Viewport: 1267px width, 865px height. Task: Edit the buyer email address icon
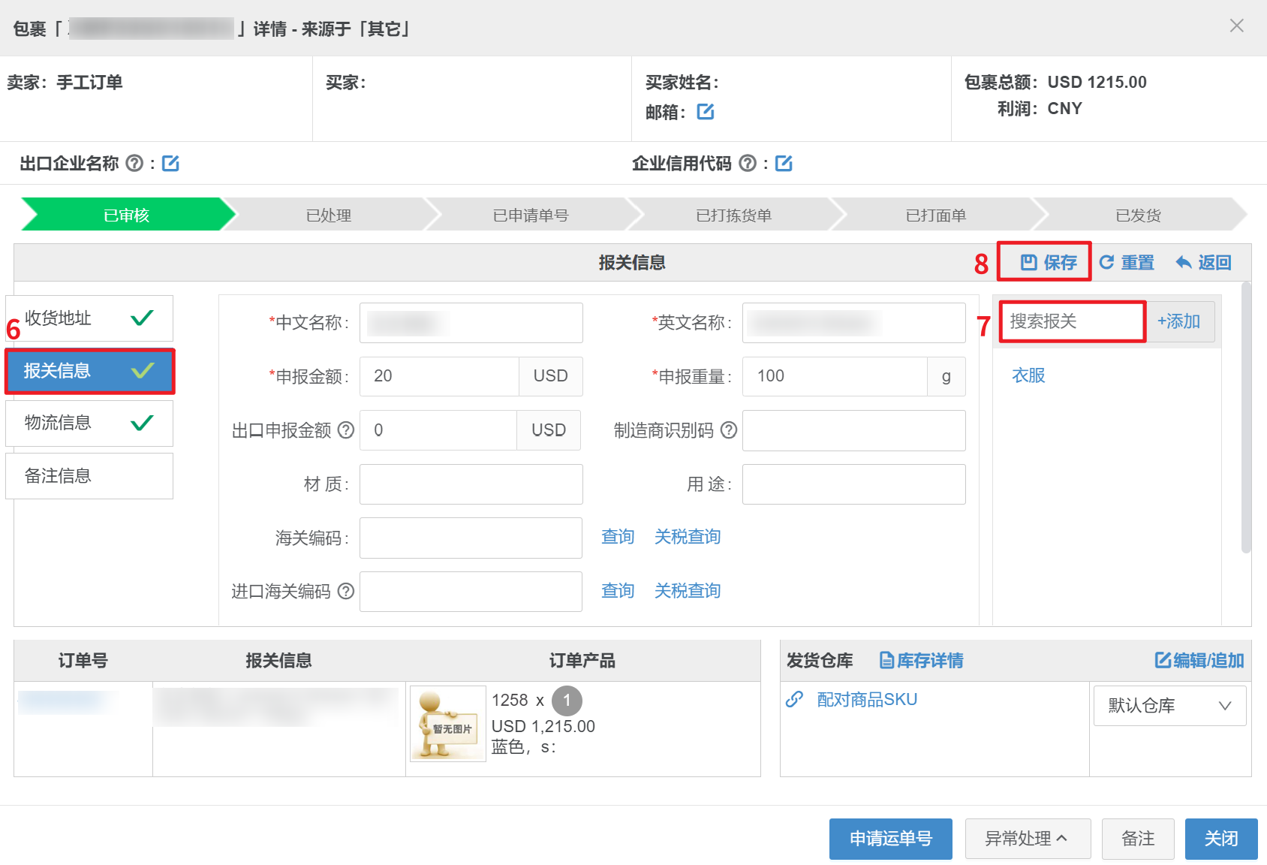pos(705,112)
